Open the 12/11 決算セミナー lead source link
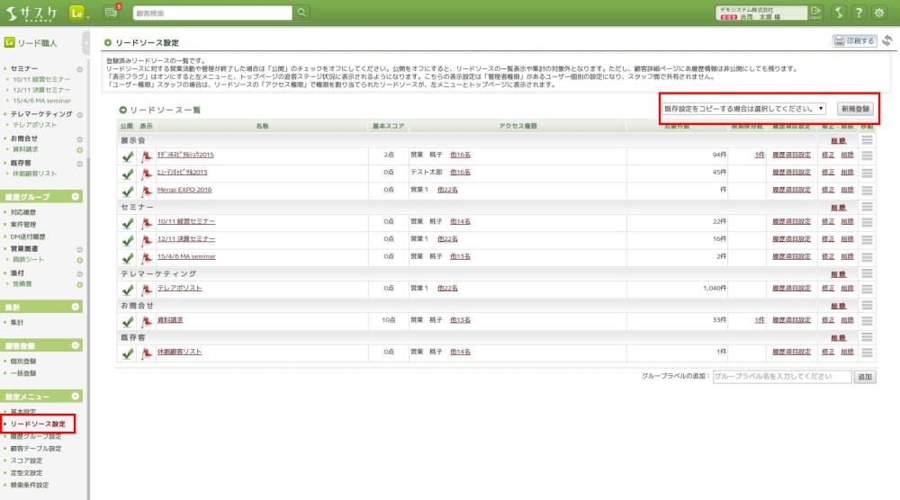Viewport: 900px width, 500px height. click(185, 238)
